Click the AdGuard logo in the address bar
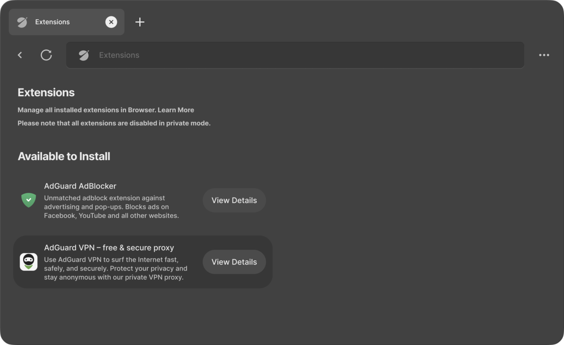This screenshot has height=345, width=564. (84, 55)
